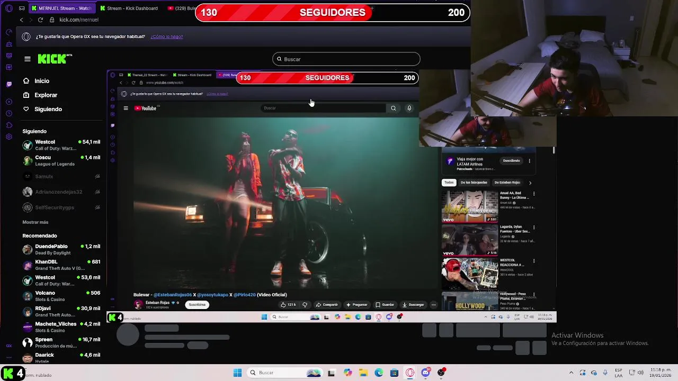Click the Kick Buscar search field
Screen dimensions: 678x381
[x=346, y=59]
